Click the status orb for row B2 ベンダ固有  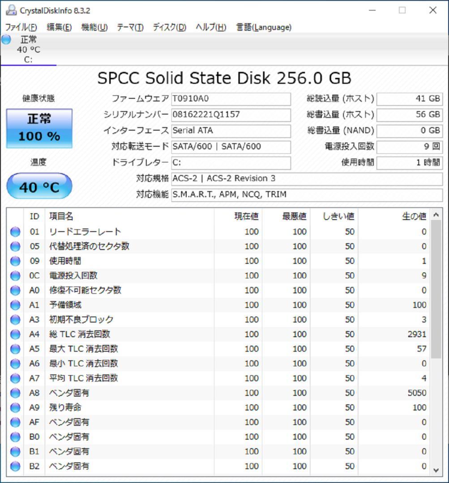15,466
